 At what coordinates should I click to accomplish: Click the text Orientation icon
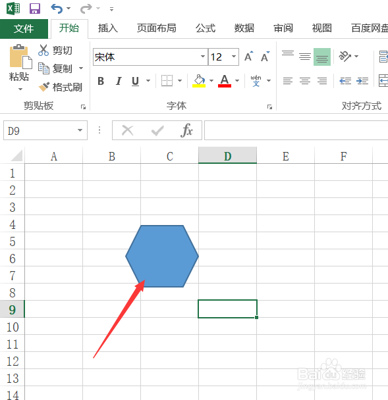click(345, 56)
